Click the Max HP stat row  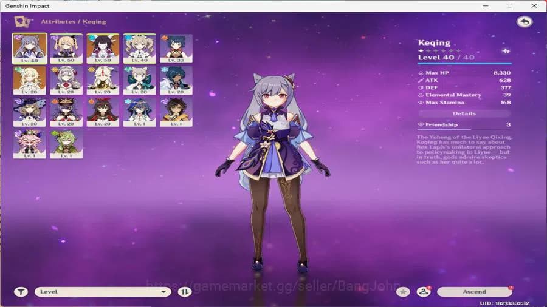pyautogui.click(x=464, y=73)
